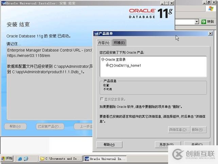Minimize the Oracle Universal Installer window
Viewport: 218px width, 164px height.
pyautogui.click(x=162, y=3)
